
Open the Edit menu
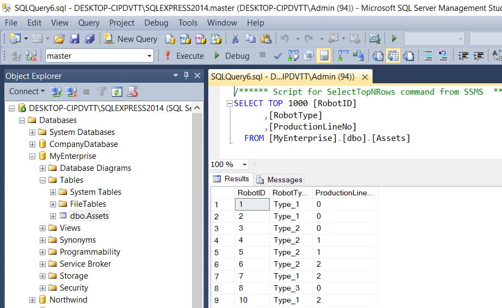pos(34,23)
